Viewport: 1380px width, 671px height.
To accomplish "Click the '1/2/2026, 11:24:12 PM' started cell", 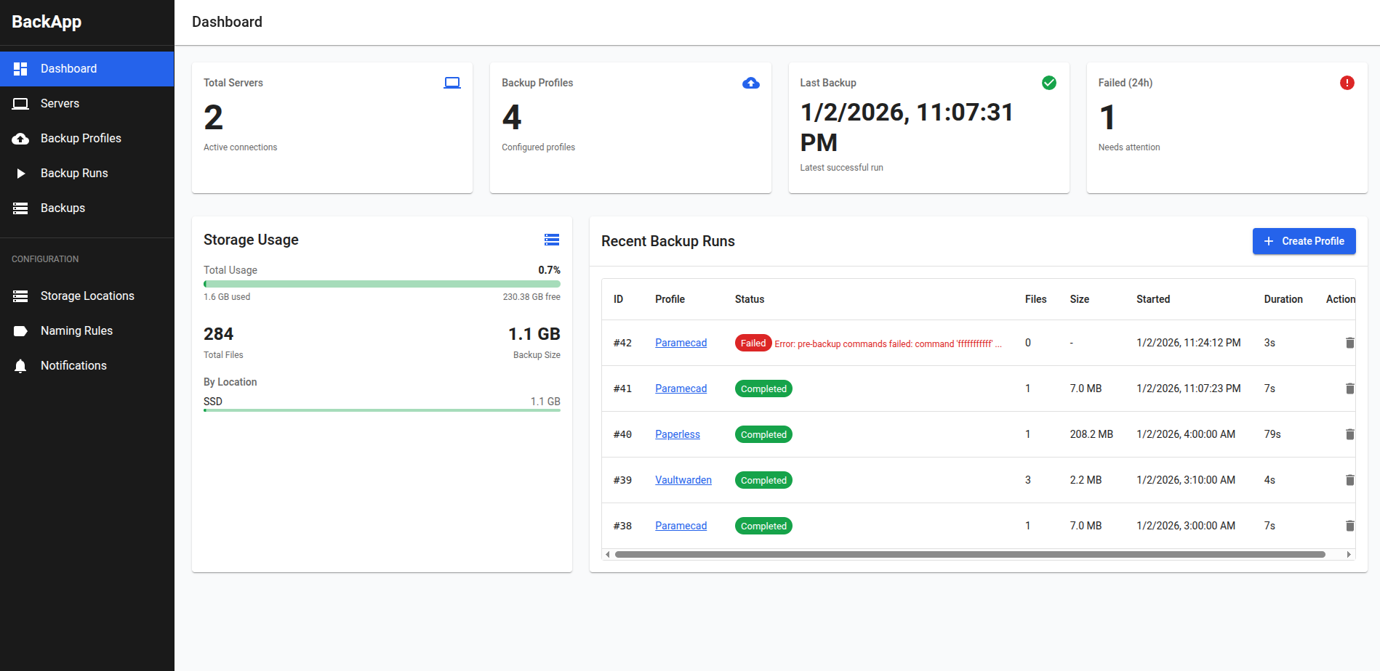I will (x=1189, y=343).
